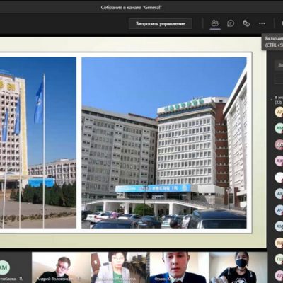Select the woman in glasses video tile
This screenshot has height=283, width=283.
pos(120,267)
